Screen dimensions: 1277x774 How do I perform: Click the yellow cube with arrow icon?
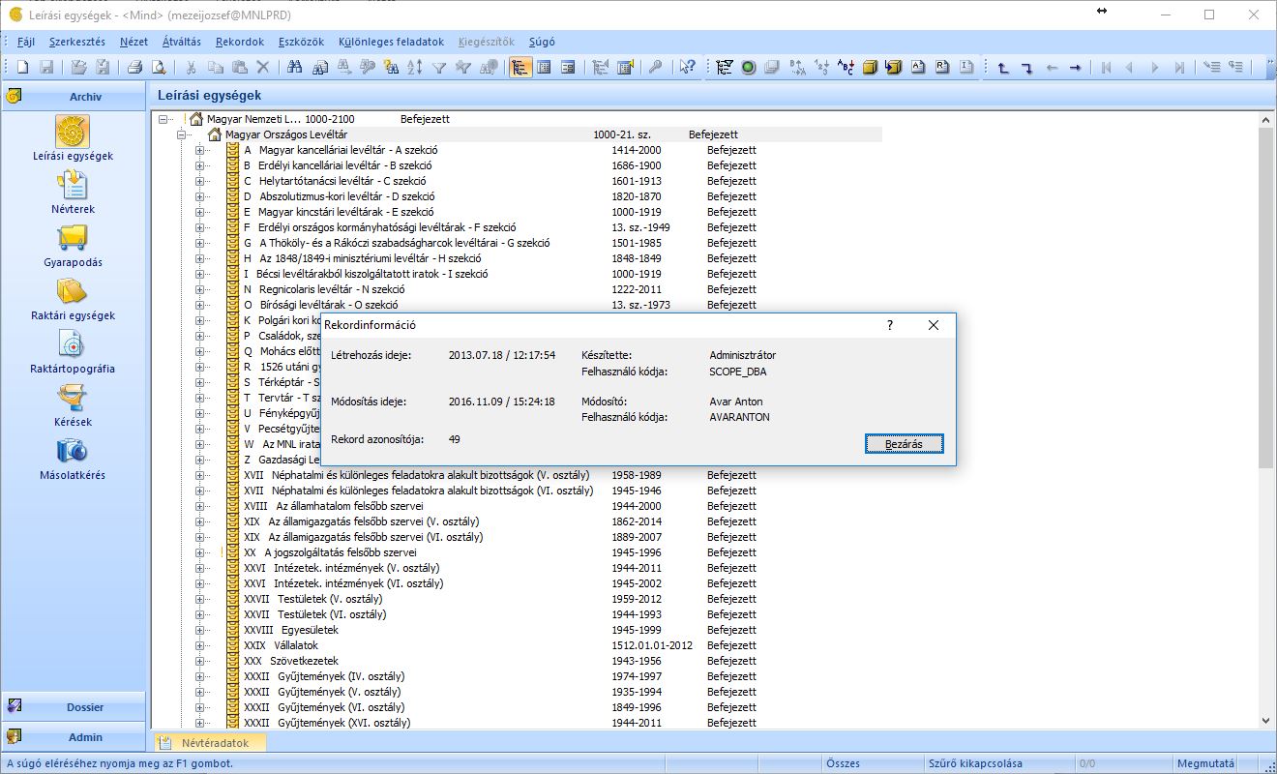point(894,68)
